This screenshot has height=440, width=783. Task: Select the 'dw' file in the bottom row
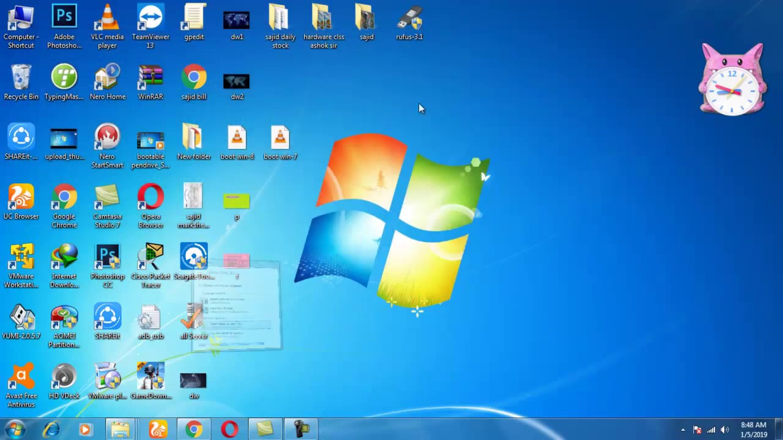point(194,385)
